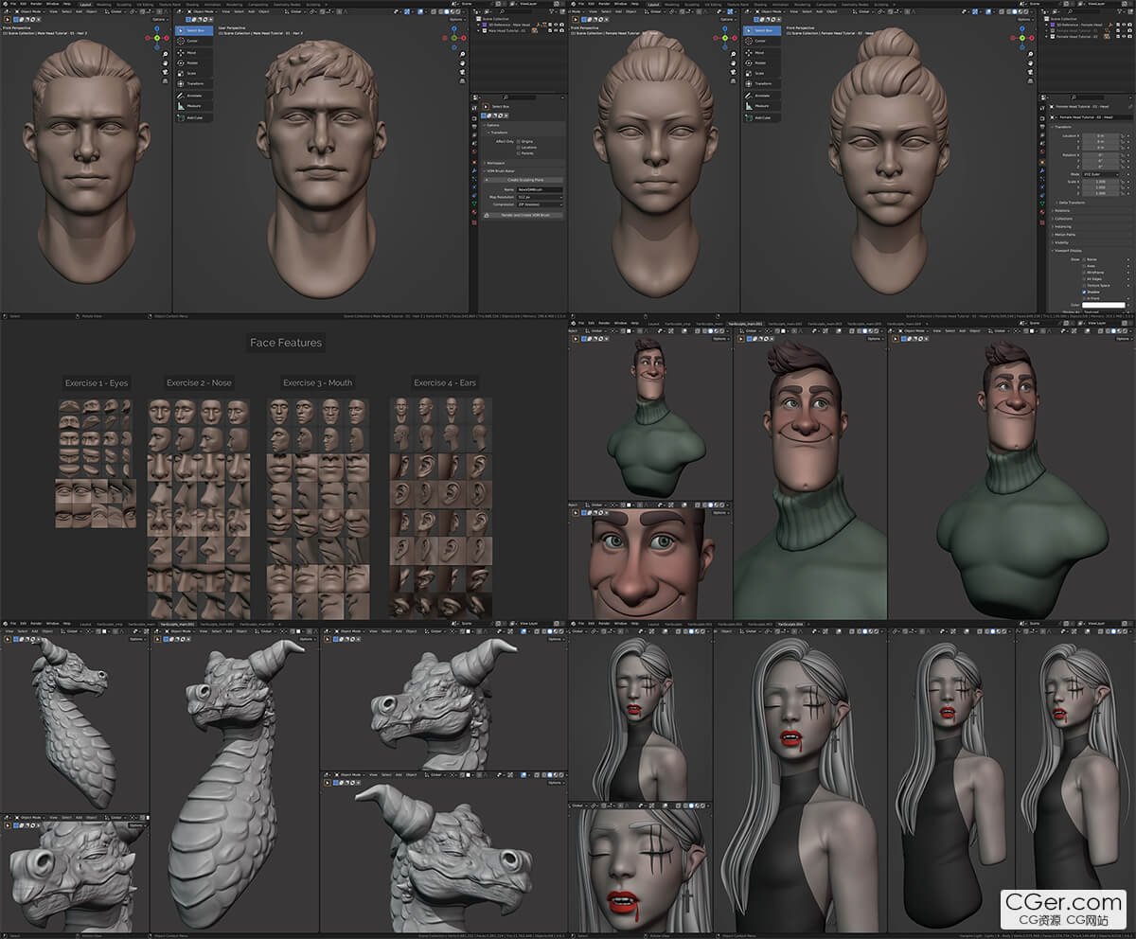Click the Exercise 2 - Nose label
1136x939 pixels.
click(199, 383)
